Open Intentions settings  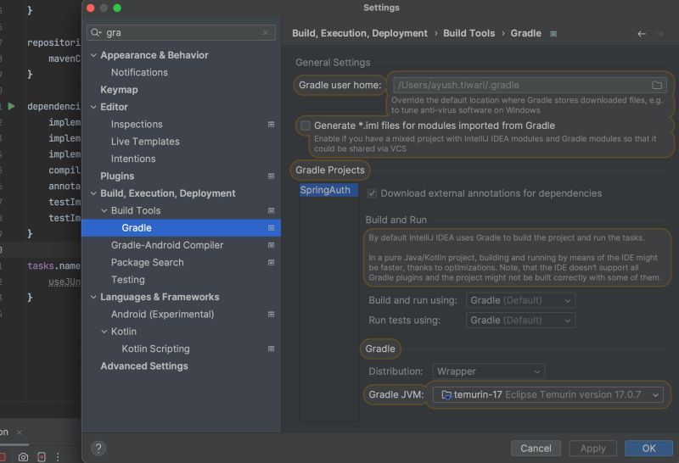click(x=133, y=159)
